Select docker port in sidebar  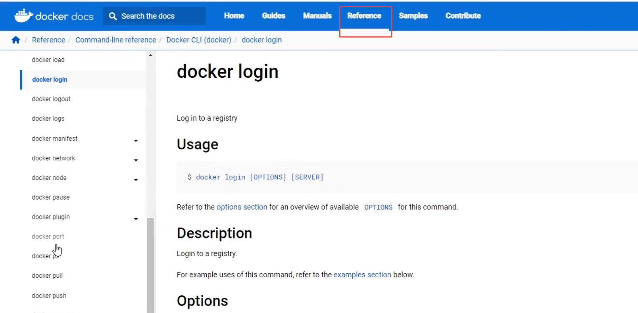[48, 236]
